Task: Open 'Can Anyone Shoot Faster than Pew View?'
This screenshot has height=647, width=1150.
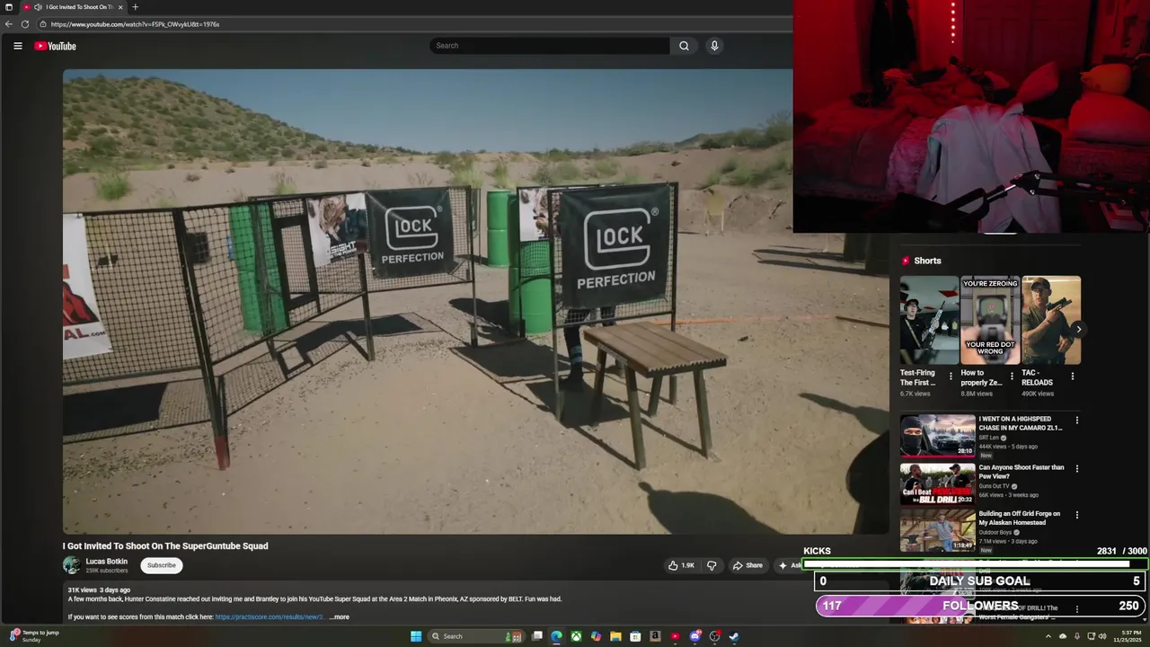Action: click(1022, 472)
